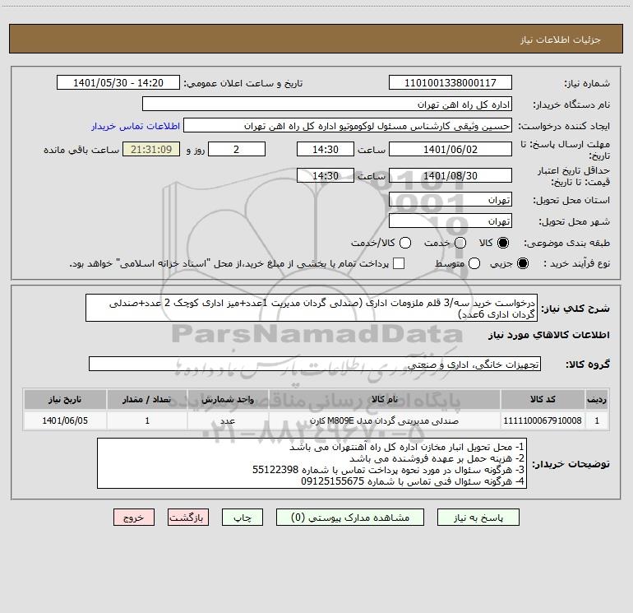Click the unit cell reading عدد

pyautogui.click(x=228, y=420)
